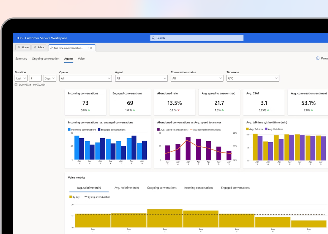Screen dimensions: 328x234
Task: Expand the Agent dropdown
Action: point(141,78)
